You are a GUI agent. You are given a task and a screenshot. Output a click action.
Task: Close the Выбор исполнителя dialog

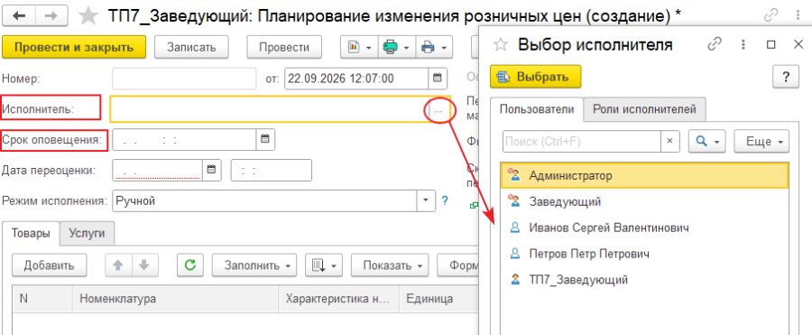click(798, 44)
